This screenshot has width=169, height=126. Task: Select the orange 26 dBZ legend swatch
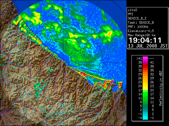point(145,78)
